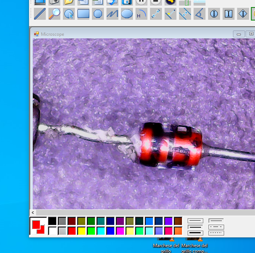
Task: Pick the navy blue top-row swatch
Action: [x=111, y=221]
